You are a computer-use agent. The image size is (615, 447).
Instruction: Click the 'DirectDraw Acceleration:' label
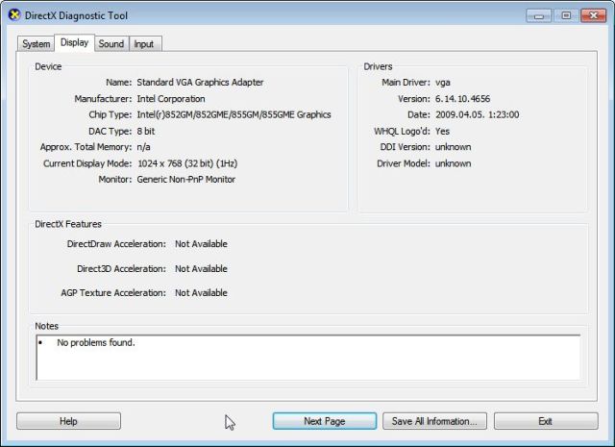click(x=116, y=244)
